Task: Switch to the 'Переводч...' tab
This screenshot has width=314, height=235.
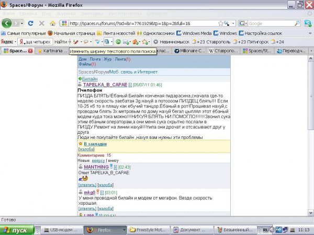Action: 291,51
